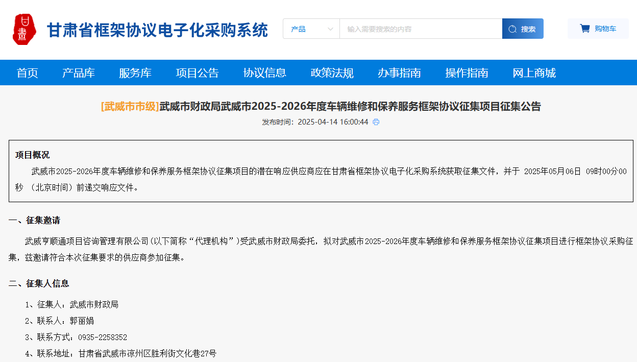Screen dimensions: 637x362
Task: Go to 项目公告 section
Action: tap(197, 73)
